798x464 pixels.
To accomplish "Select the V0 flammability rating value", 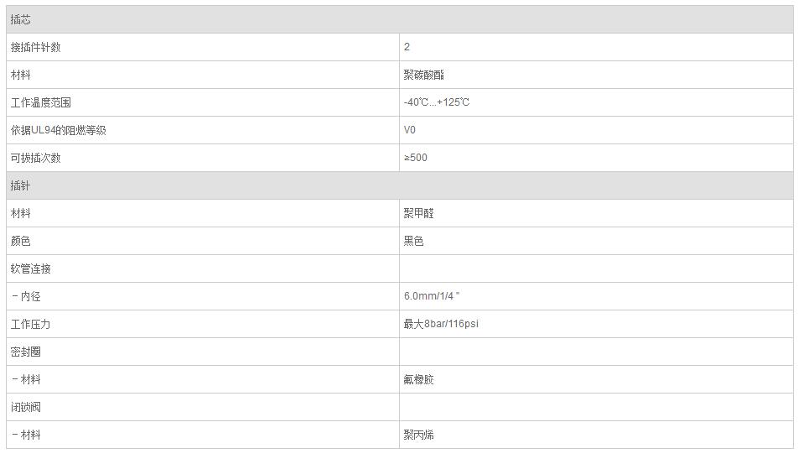I will coord(410,130).
